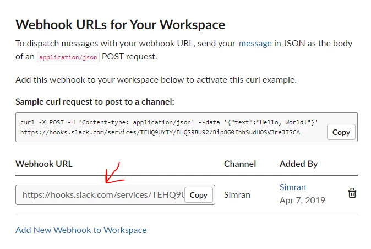Copy the sample curl request
This screenshot has width=371, height=249.
click(x=341, y=132)
